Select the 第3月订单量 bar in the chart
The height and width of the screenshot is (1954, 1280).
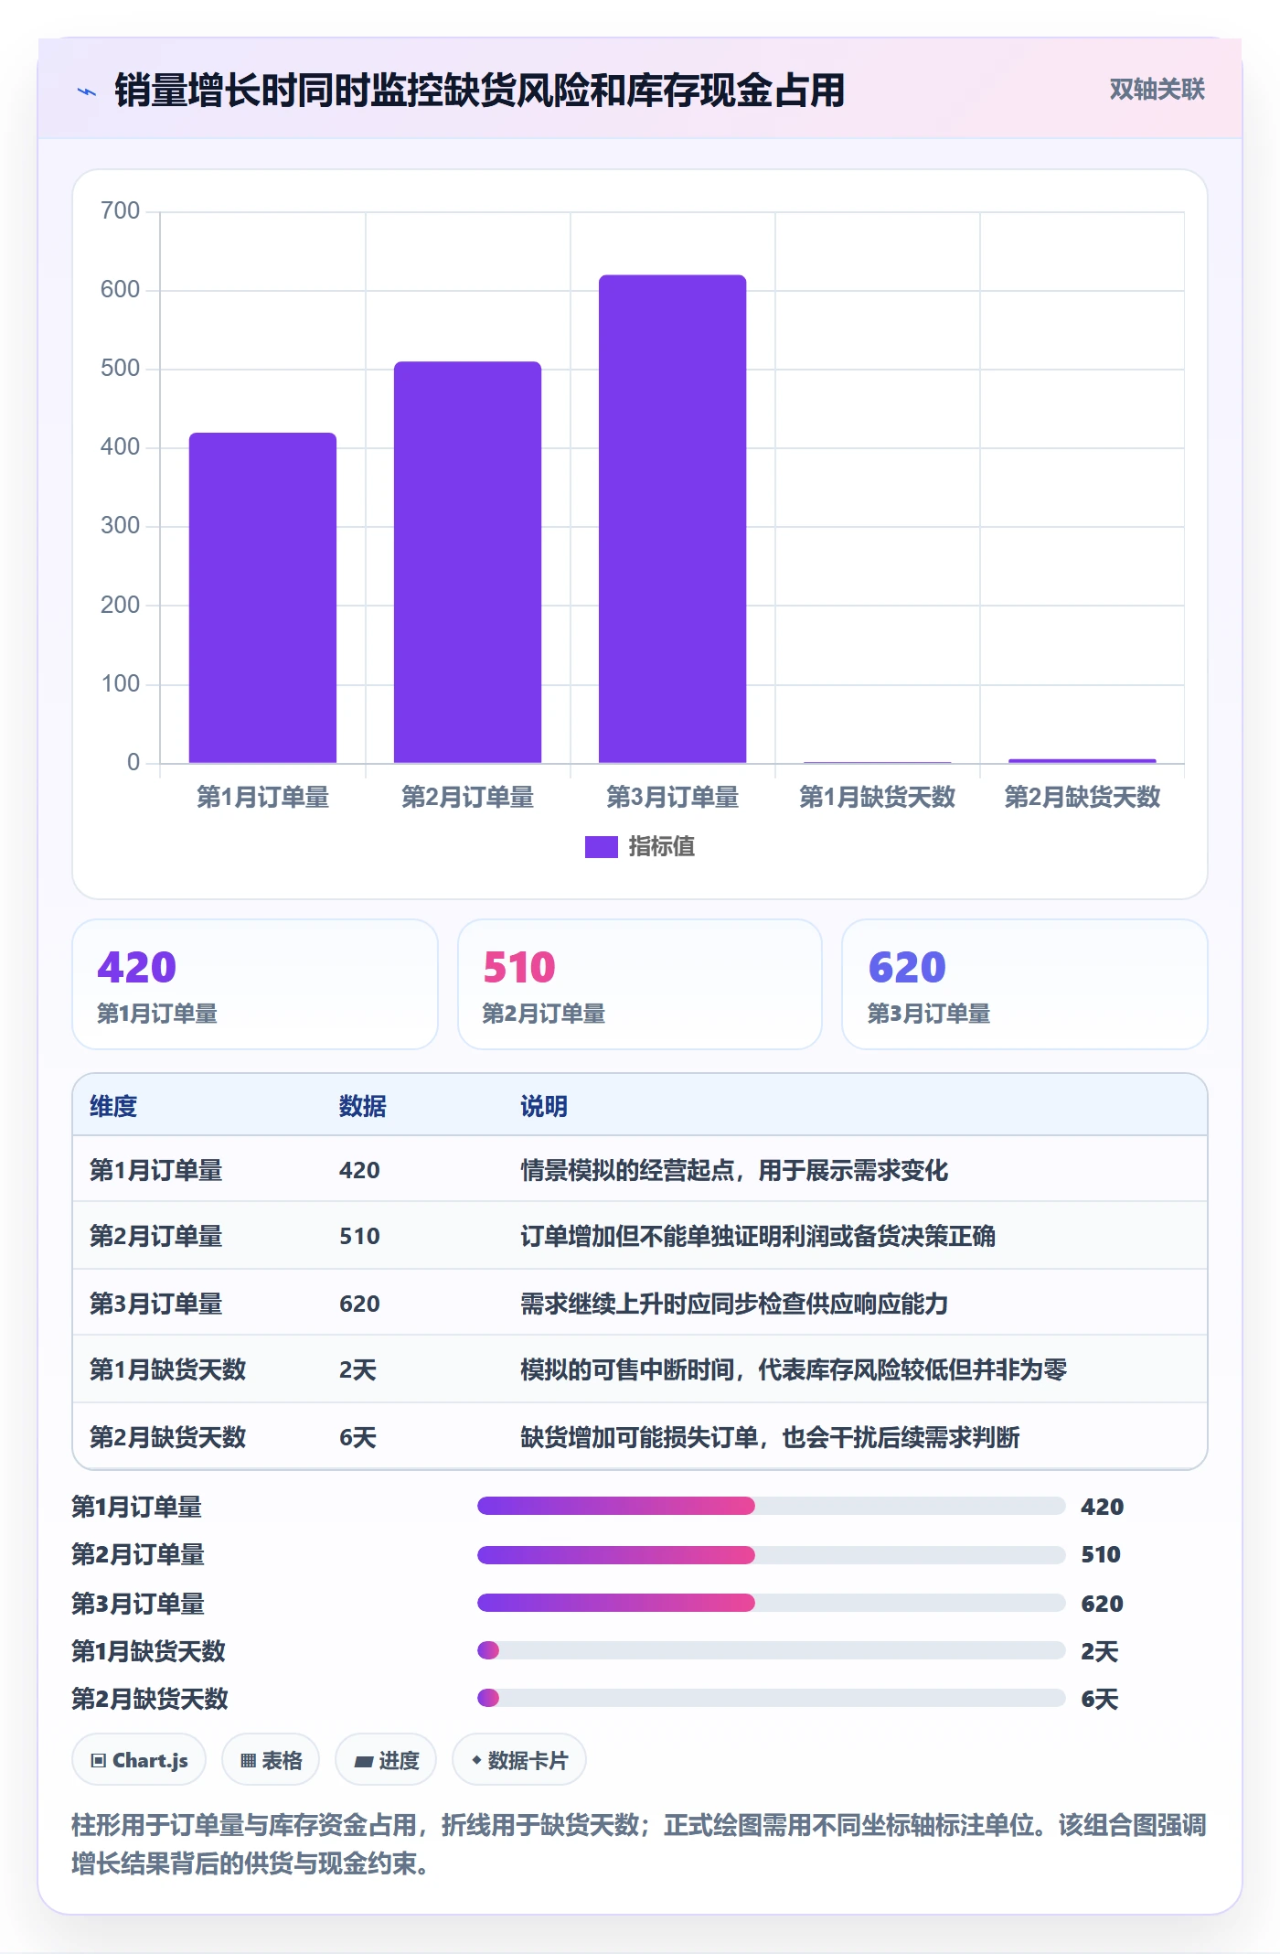pyautogui.click(x=672, y=519)
